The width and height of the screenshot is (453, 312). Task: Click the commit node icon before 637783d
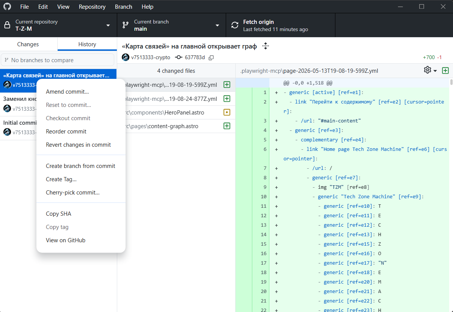179,57
